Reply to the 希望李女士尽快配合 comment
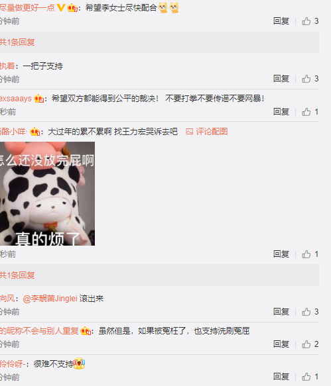The width and height of the screenshot is (331, 386). pos(281,21)
